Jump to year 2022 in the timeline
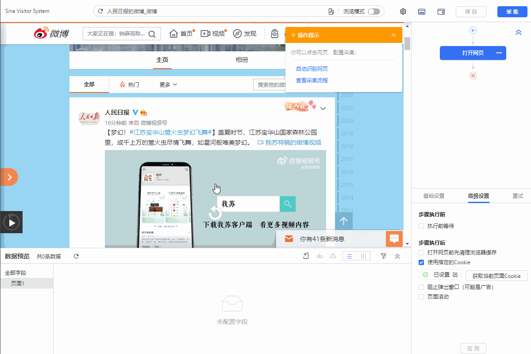Screen dimensions: 531x354 pyautogui.click(x=347, y=95)
